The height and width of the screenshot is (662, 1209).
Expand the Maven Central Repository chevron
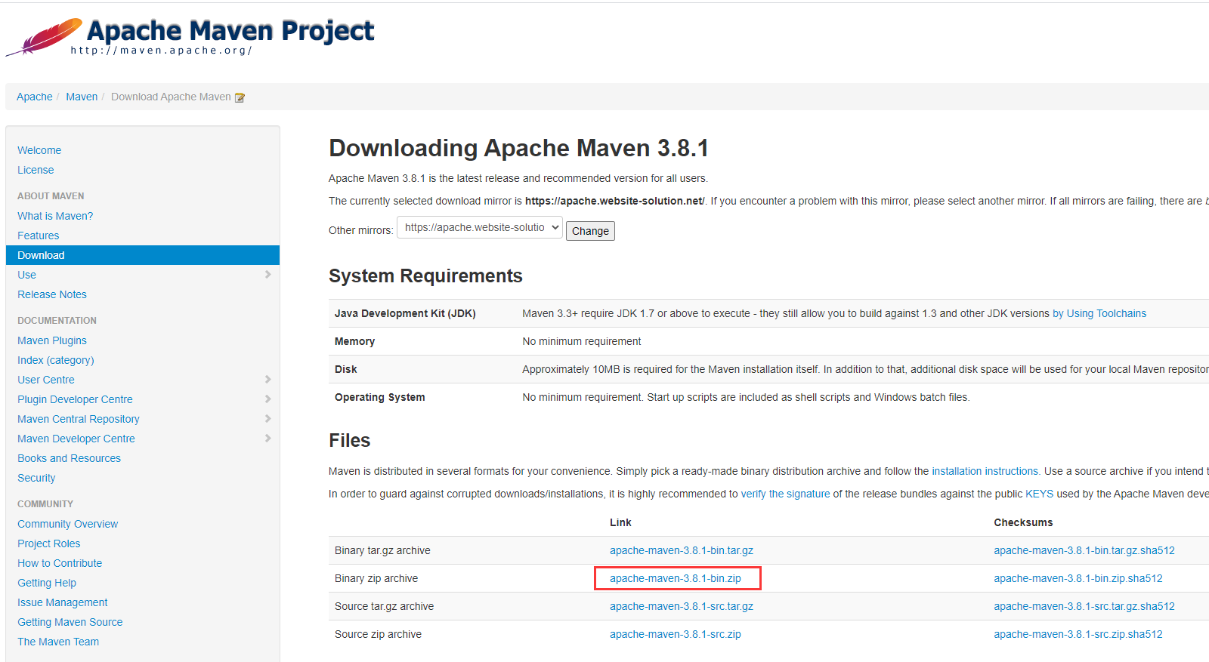[267, 419]
